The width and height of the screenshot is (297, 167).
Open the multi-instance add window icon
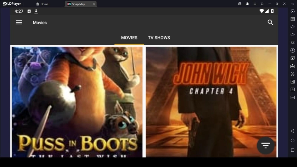pyautogui.click(x=292, y=58)
